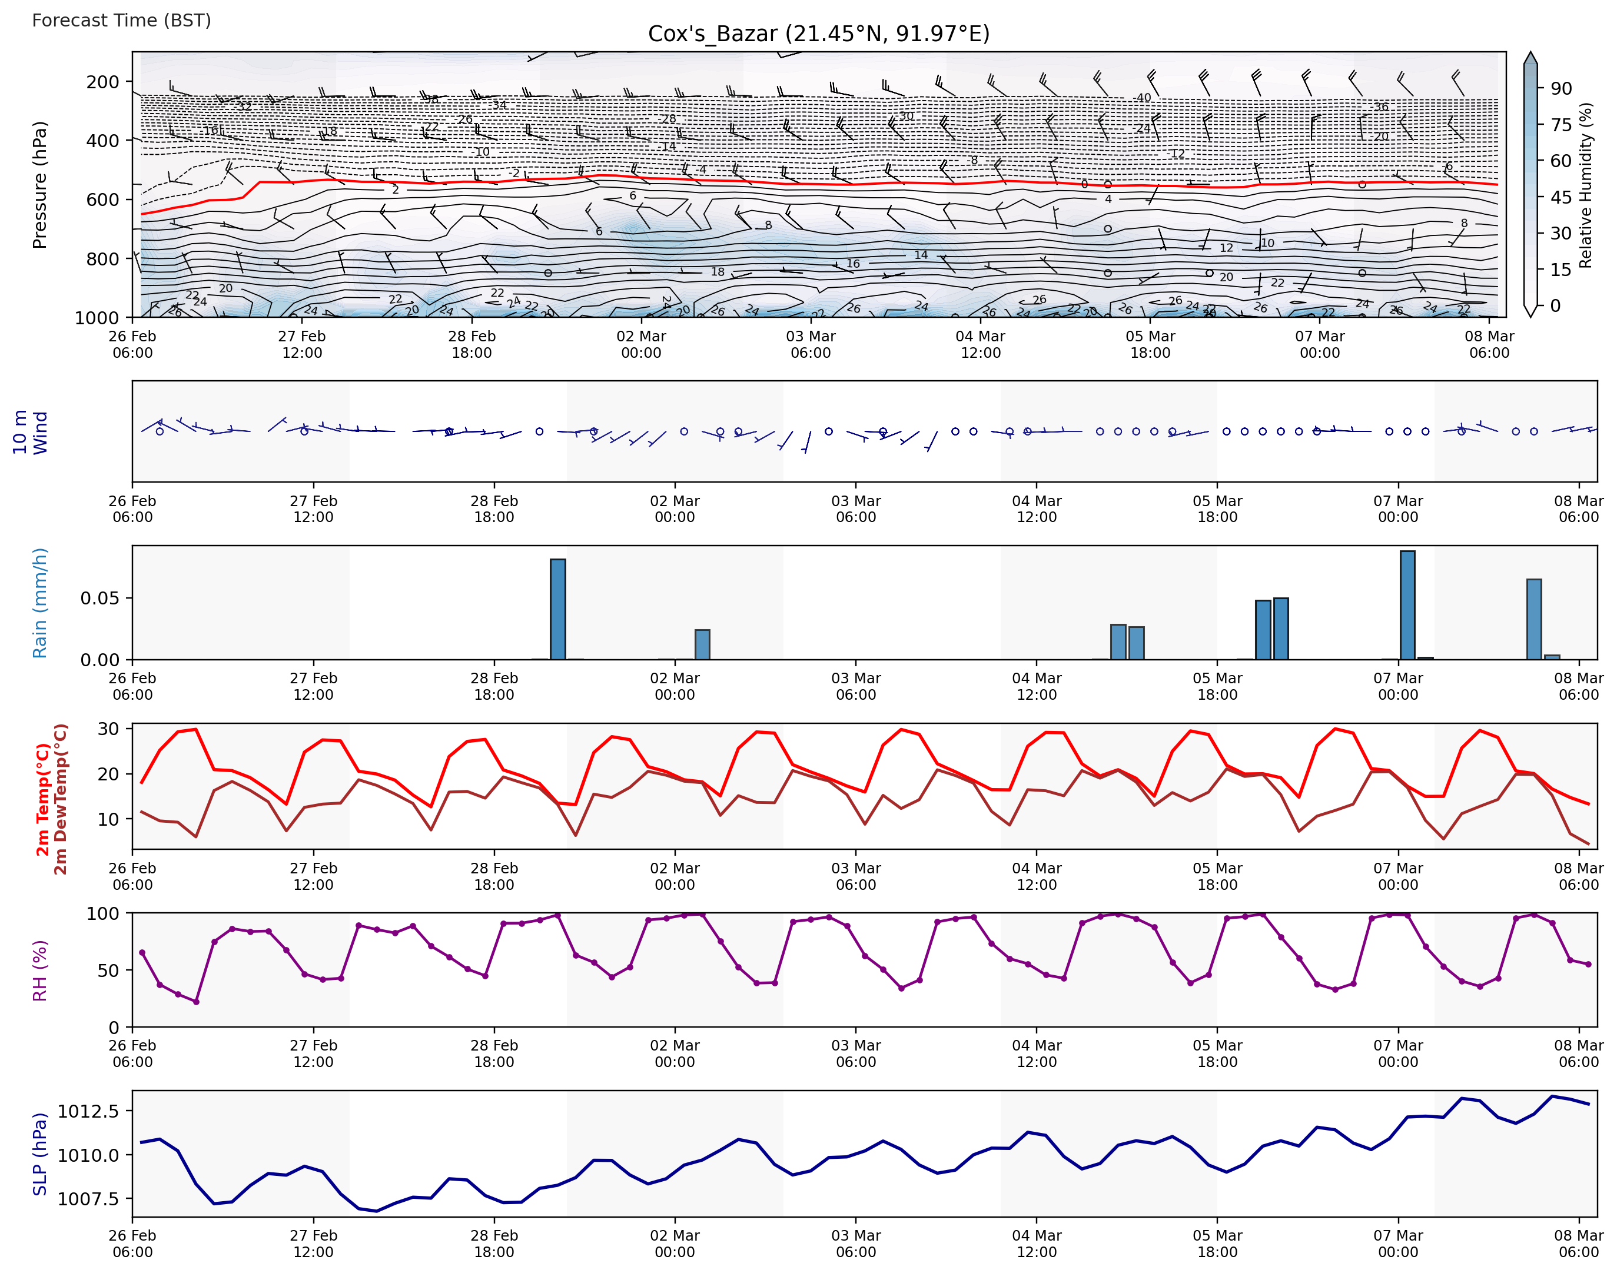Click the RH (%) axis label
The image size is (1617, 1273).
(39, 970)
